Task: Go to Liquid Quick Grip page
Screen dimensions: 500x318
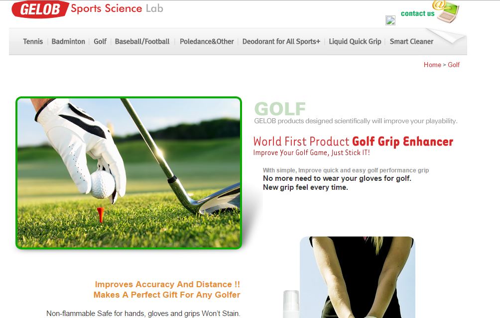Action: click(x=355, y=42)
